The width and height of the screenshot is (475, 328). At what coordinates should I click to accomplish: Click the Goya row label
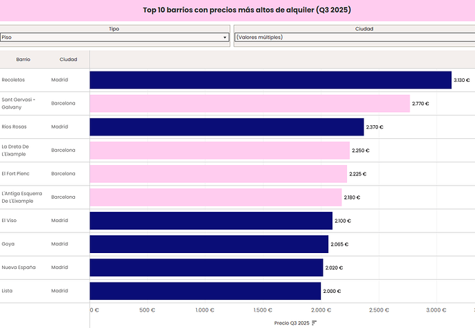[8, 244]
